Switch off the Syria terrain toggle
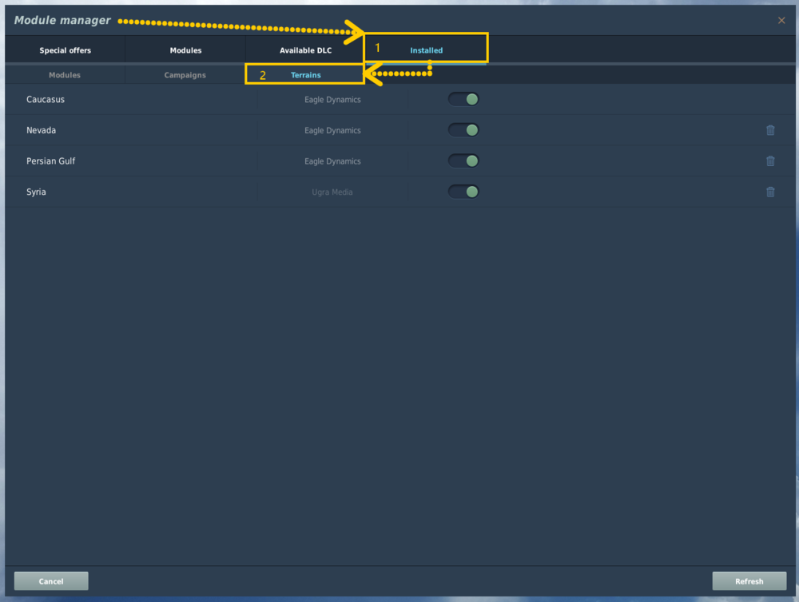This screenshot has width=799, height=602. 463,192
